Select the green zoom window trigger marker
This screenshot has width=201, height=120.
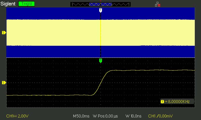point(101,60)
